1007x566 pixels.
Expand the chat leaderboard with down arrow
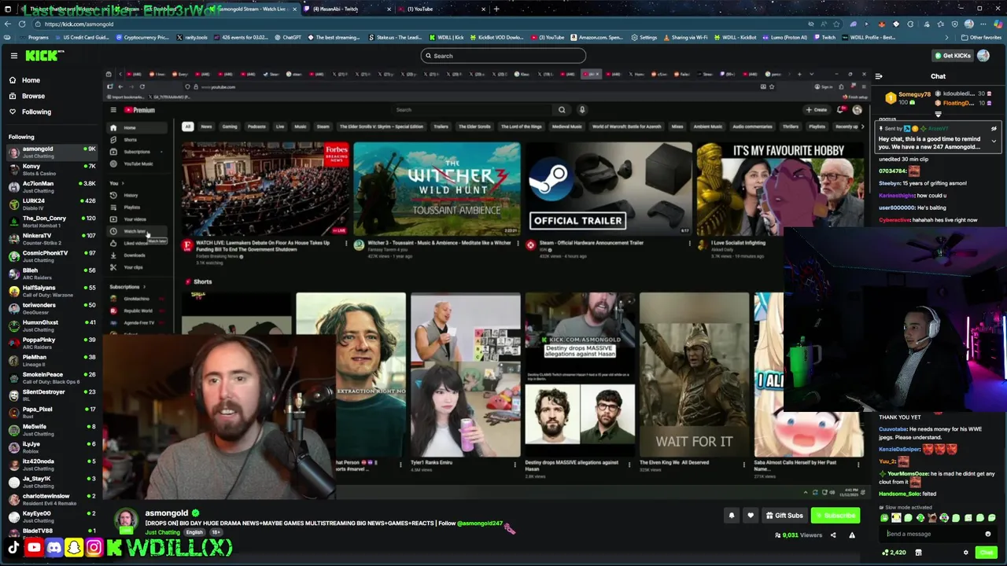click(x=938, y=115)
